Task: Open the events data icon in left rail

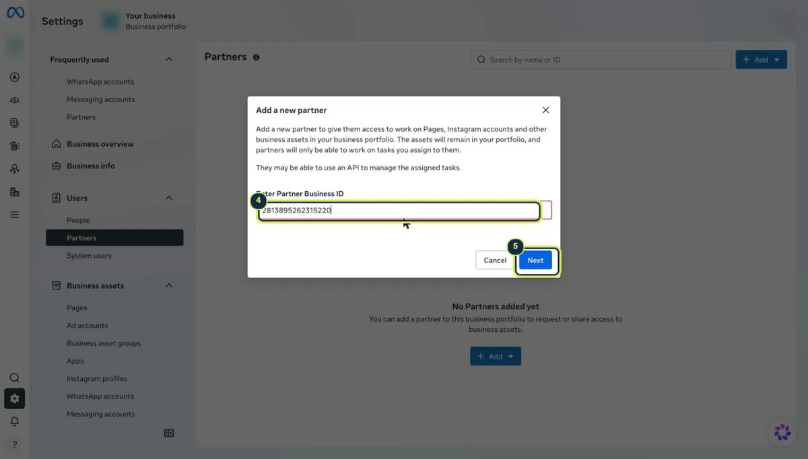Action: pos(15,146)
